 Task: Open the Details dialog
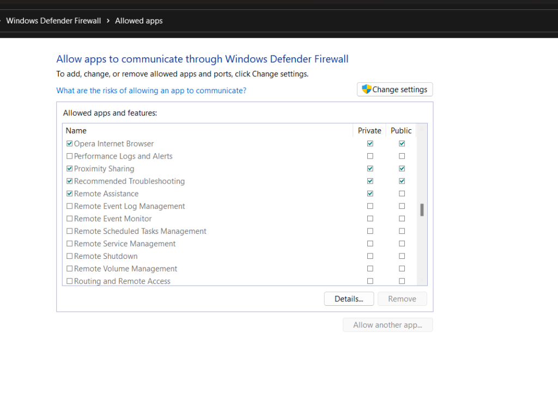point(349,299)
